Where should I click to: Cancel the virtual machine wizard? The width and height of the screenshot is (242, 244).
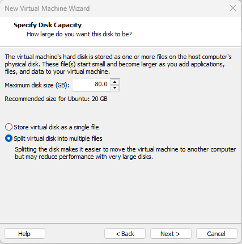coord(216,234)
